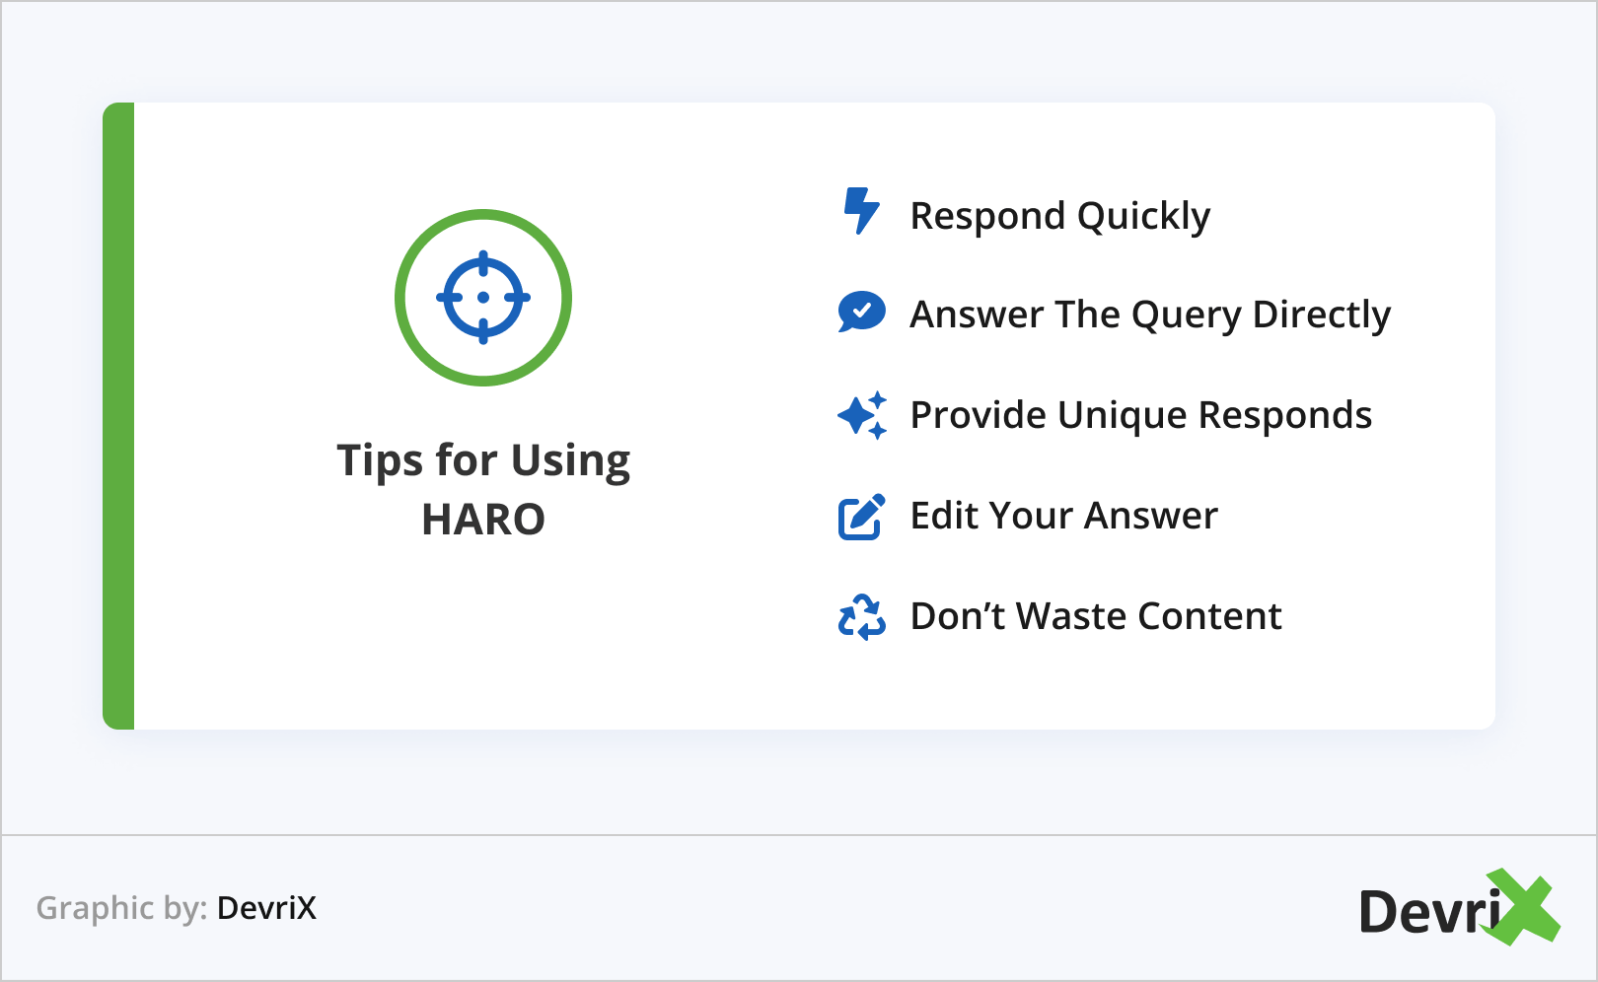Select the "Answer The Query Directly" tip
1598x982 pixels.
1149,315
